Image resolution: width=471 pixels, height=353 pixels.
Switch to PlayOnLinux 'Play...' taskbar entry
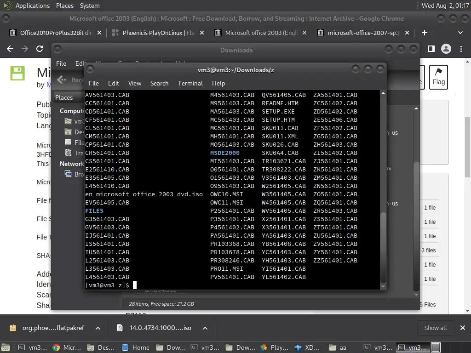275,347
